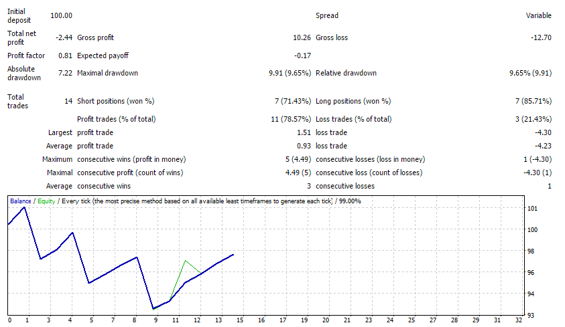Image resolution: width=565 pixels, height=327 pixels.
Task: Click the Gross profit value 10.26
Action: 302,37
